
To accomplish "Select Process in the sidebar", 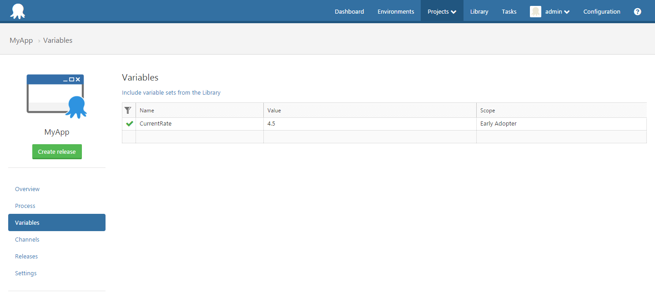I will 25,206.
